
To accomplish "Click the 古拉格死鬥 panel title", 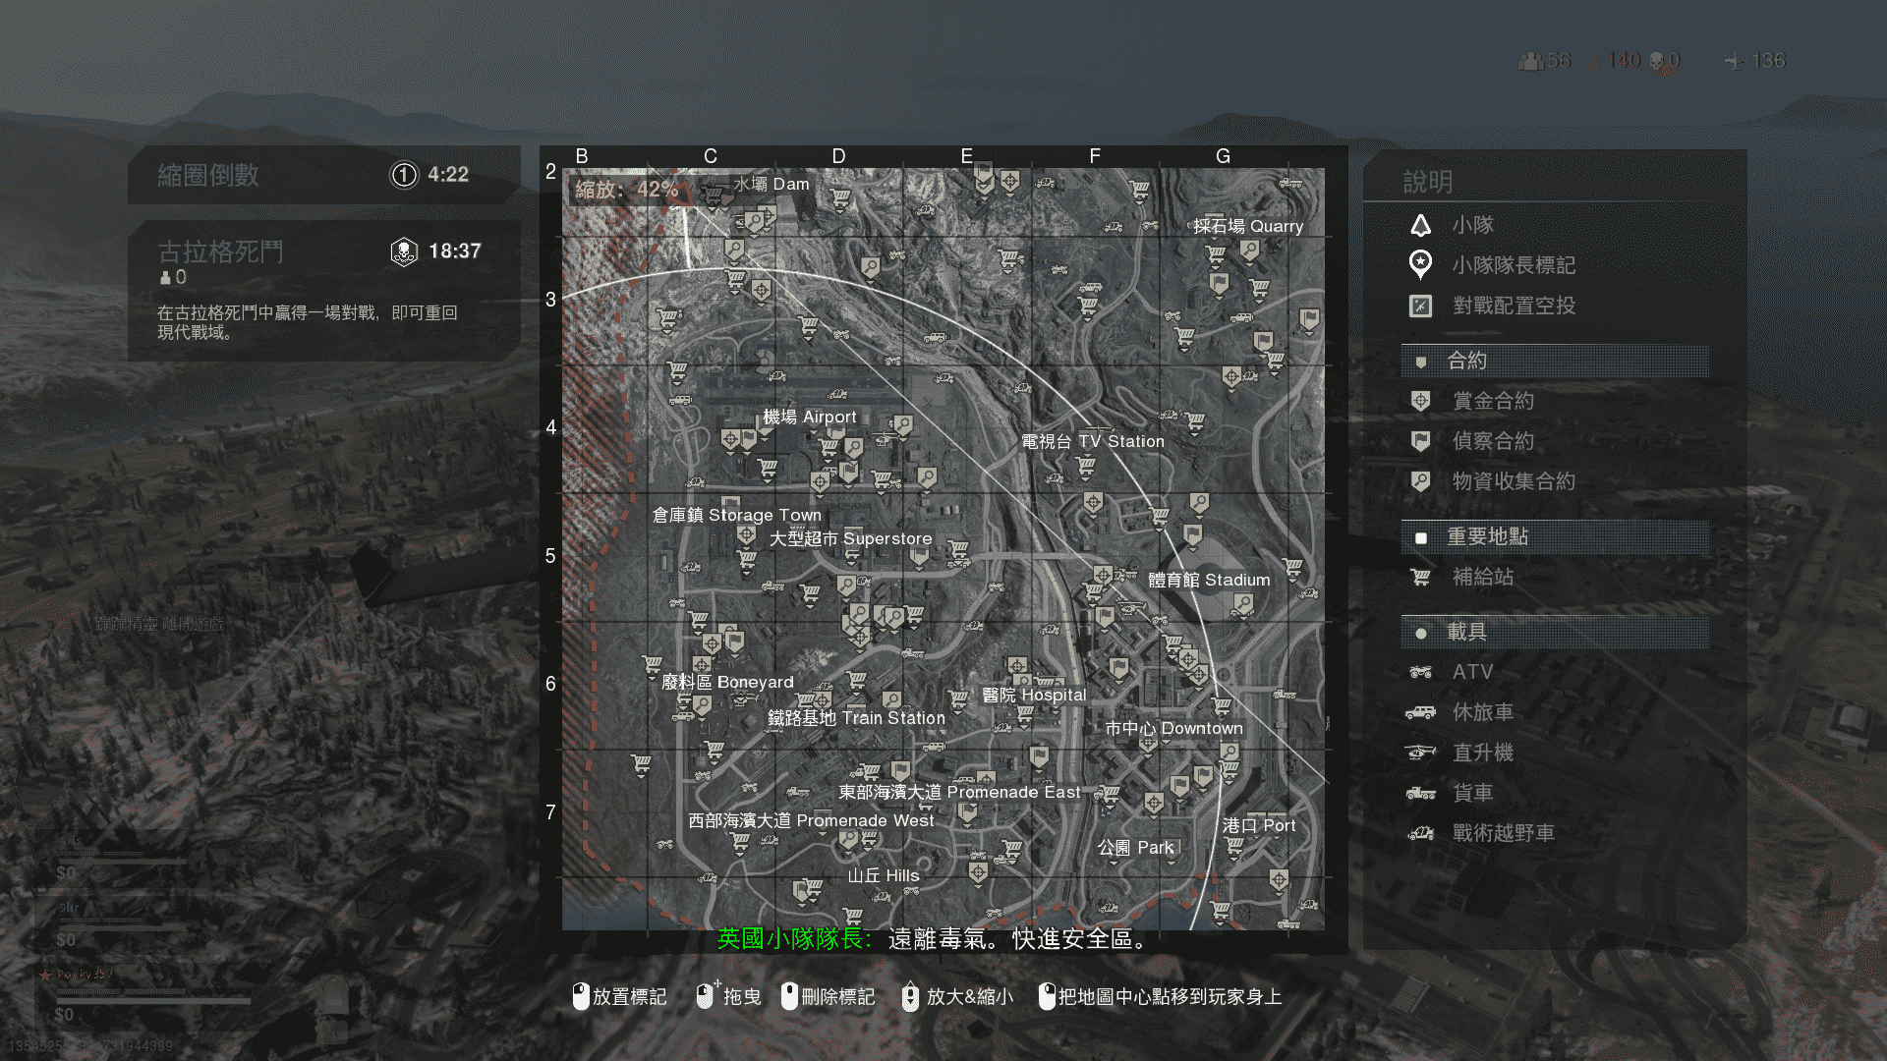I will point(220,252).
